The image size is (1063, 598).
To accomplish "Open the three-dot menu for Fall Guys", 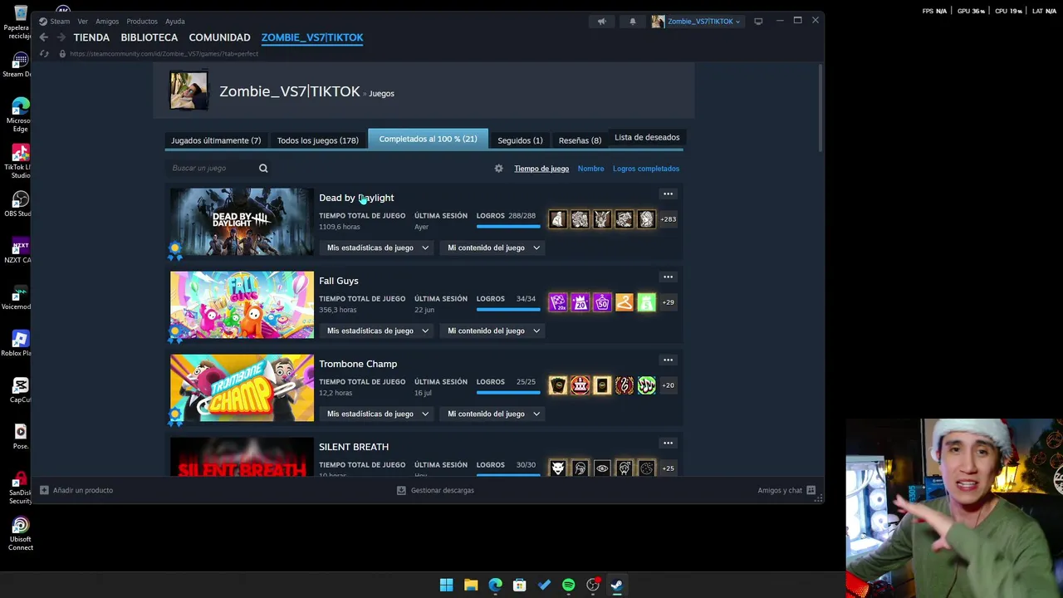I will coord(668,277).
